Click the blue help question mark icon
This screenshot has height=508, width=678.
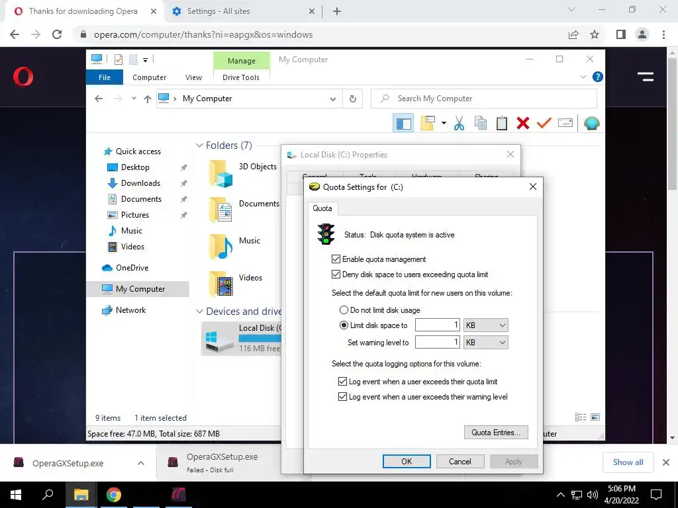tap(598, 77)
